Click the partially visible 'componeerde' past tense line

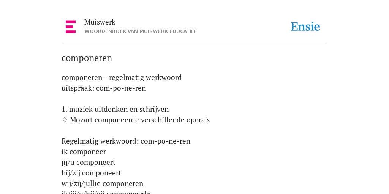click(x=106, y=192)
